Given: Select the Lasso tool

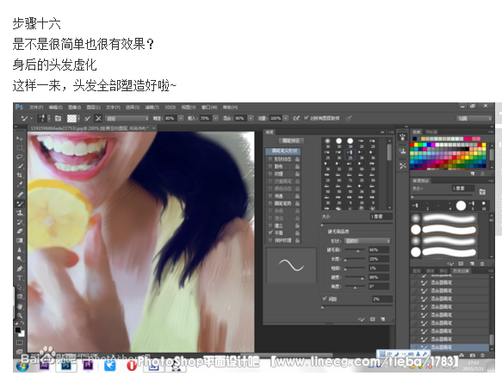Looking at the screenshot, I should (20, 157).
